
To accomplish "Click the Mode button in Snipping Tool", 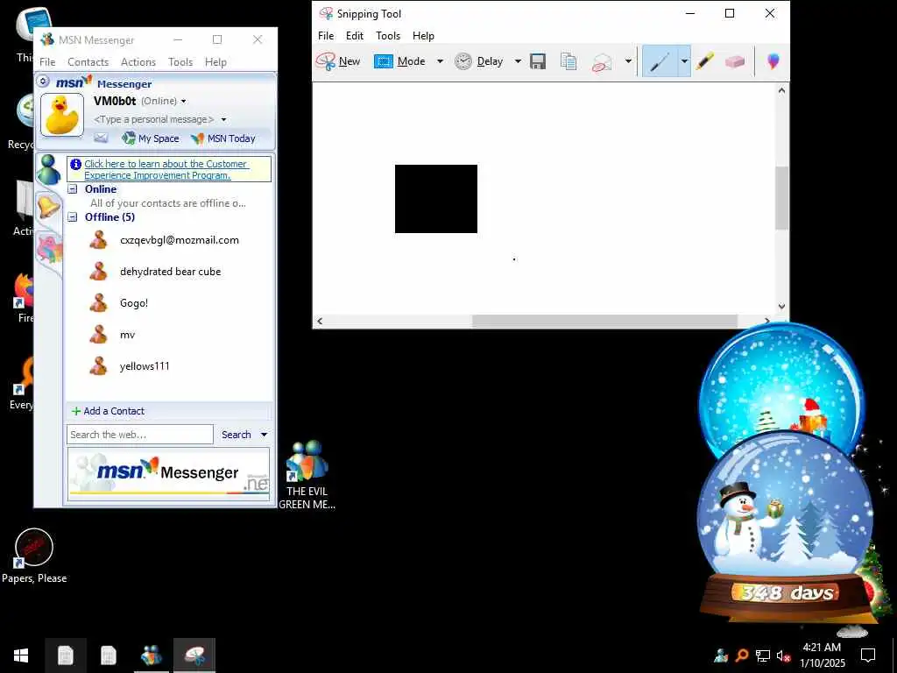I will [399, 61].
